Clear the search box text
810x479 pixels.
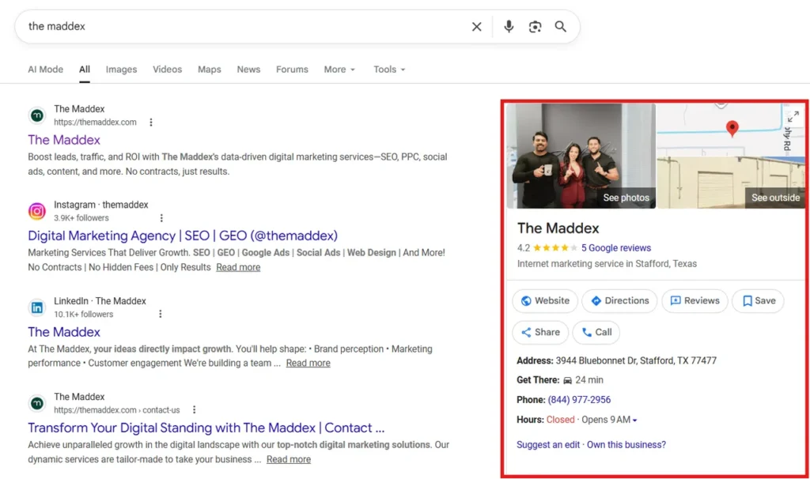coord(476,26)
